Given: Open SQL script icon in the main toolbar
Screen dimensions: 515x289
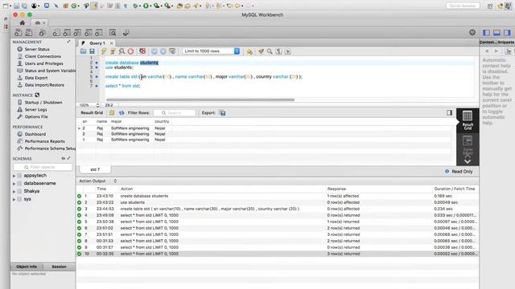Looking at the screenshot, I should point(29,32).
